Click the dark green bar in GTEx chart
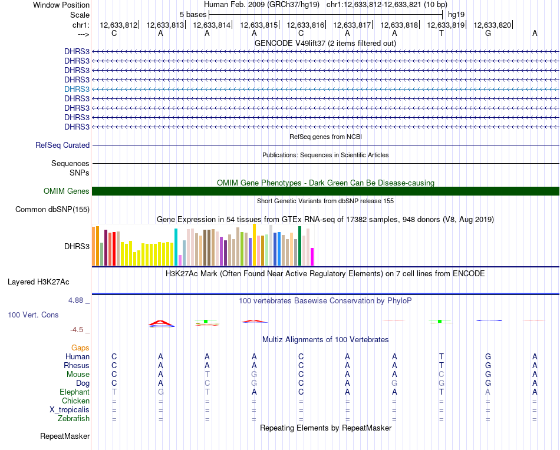 [299, 246]
